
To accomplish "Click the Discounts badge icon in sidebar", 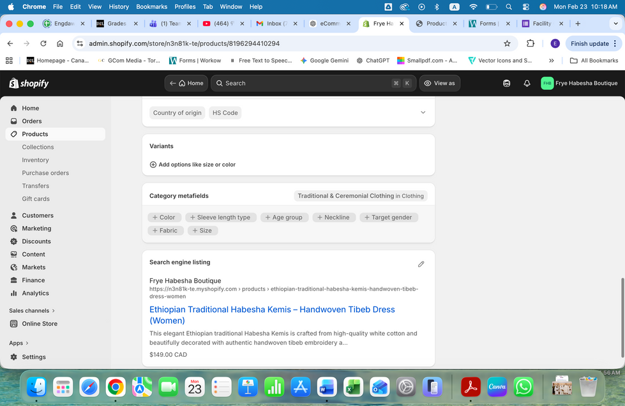I will 14,241.
